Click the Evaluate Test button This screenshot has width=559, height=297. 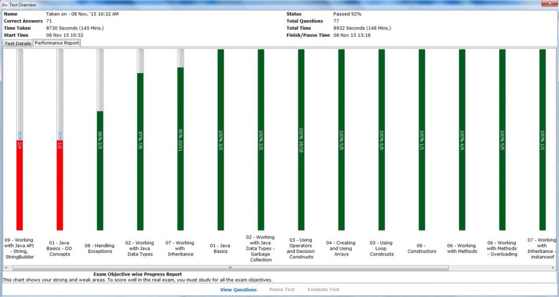point(323,290)
